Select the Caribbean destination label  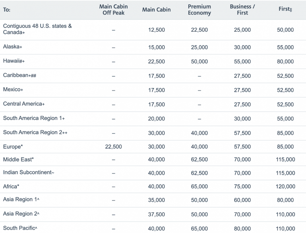point(20,75)
